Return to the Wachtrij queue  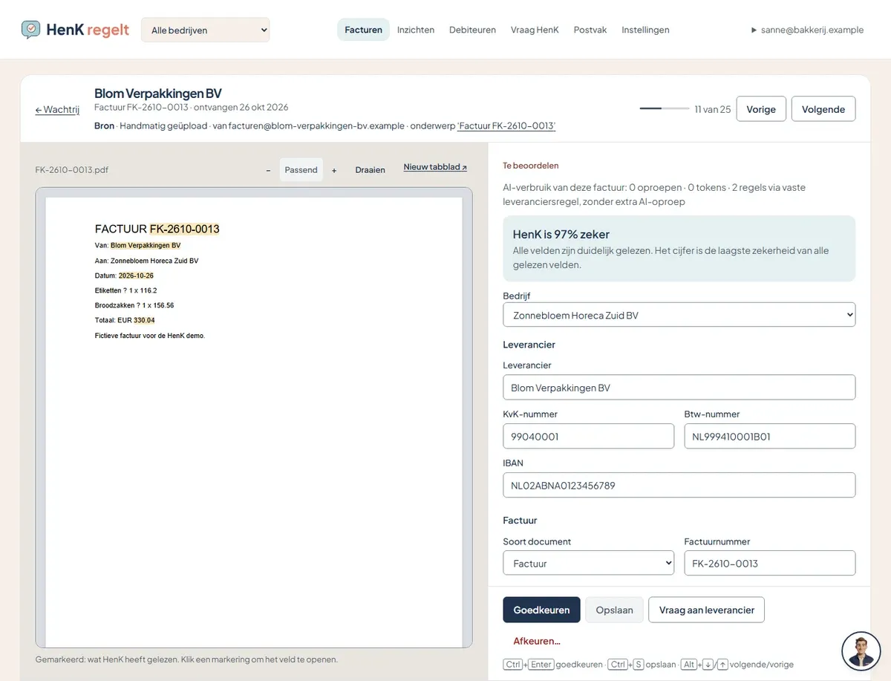[x=57, y=109]
